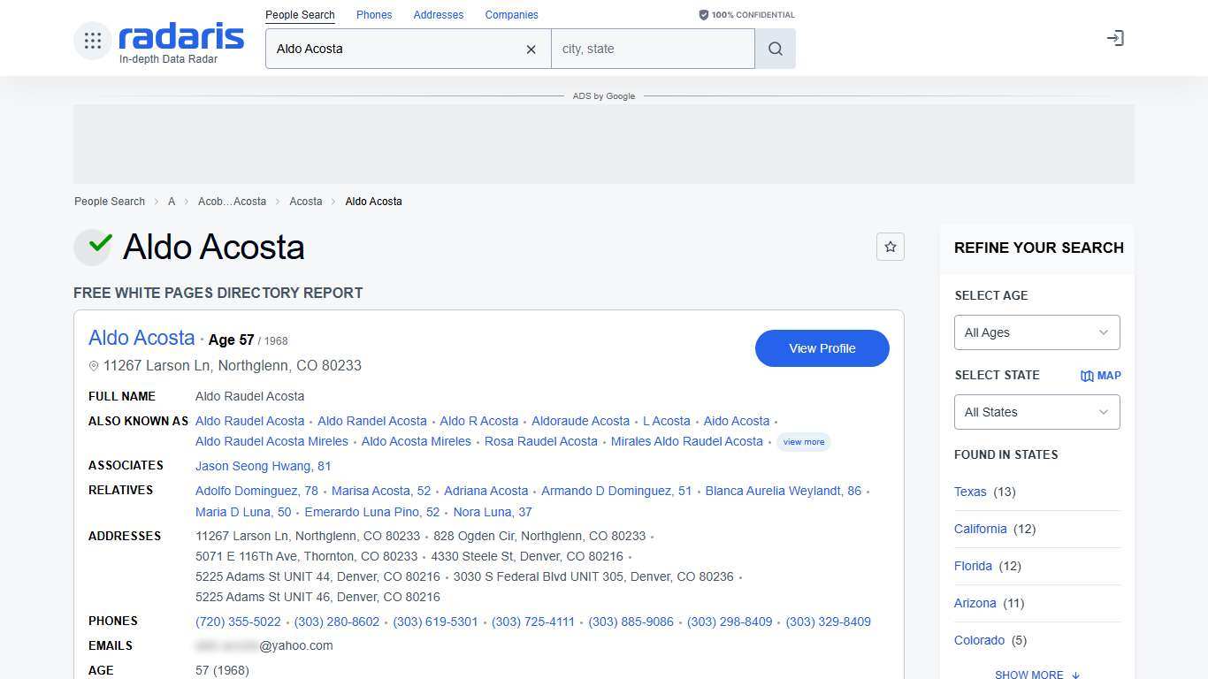Screen dimensions: 1208x679
Task: Filter results by Texas
Action: click(970, 492)
